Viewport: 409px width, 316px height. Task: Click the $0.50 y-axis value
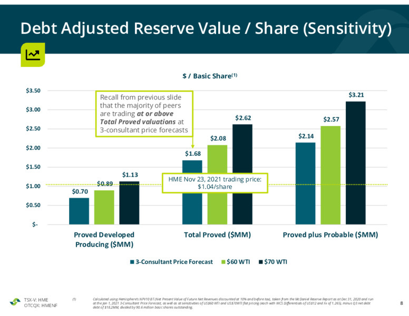coord(33,205)
